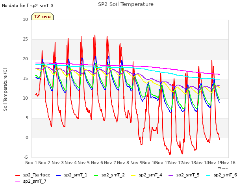Click the SP2 Soil Temperature chart title
Viewport: 252px width, 189px height.
(126, 4)
